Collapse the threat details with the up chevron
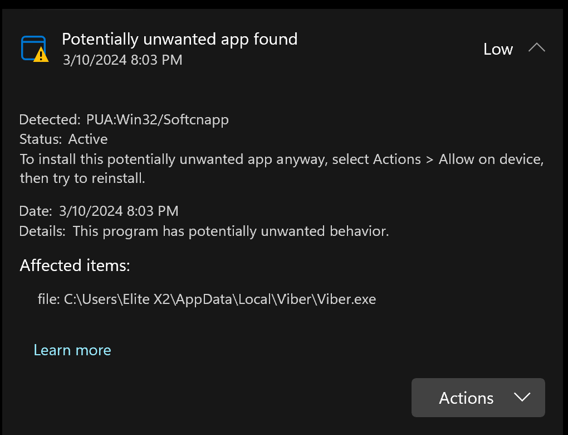568x435 pixels. pyautogui.click(x=536, y=49)
